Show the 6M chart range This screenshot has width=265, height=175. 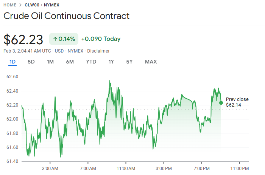(x=70, y=62)
